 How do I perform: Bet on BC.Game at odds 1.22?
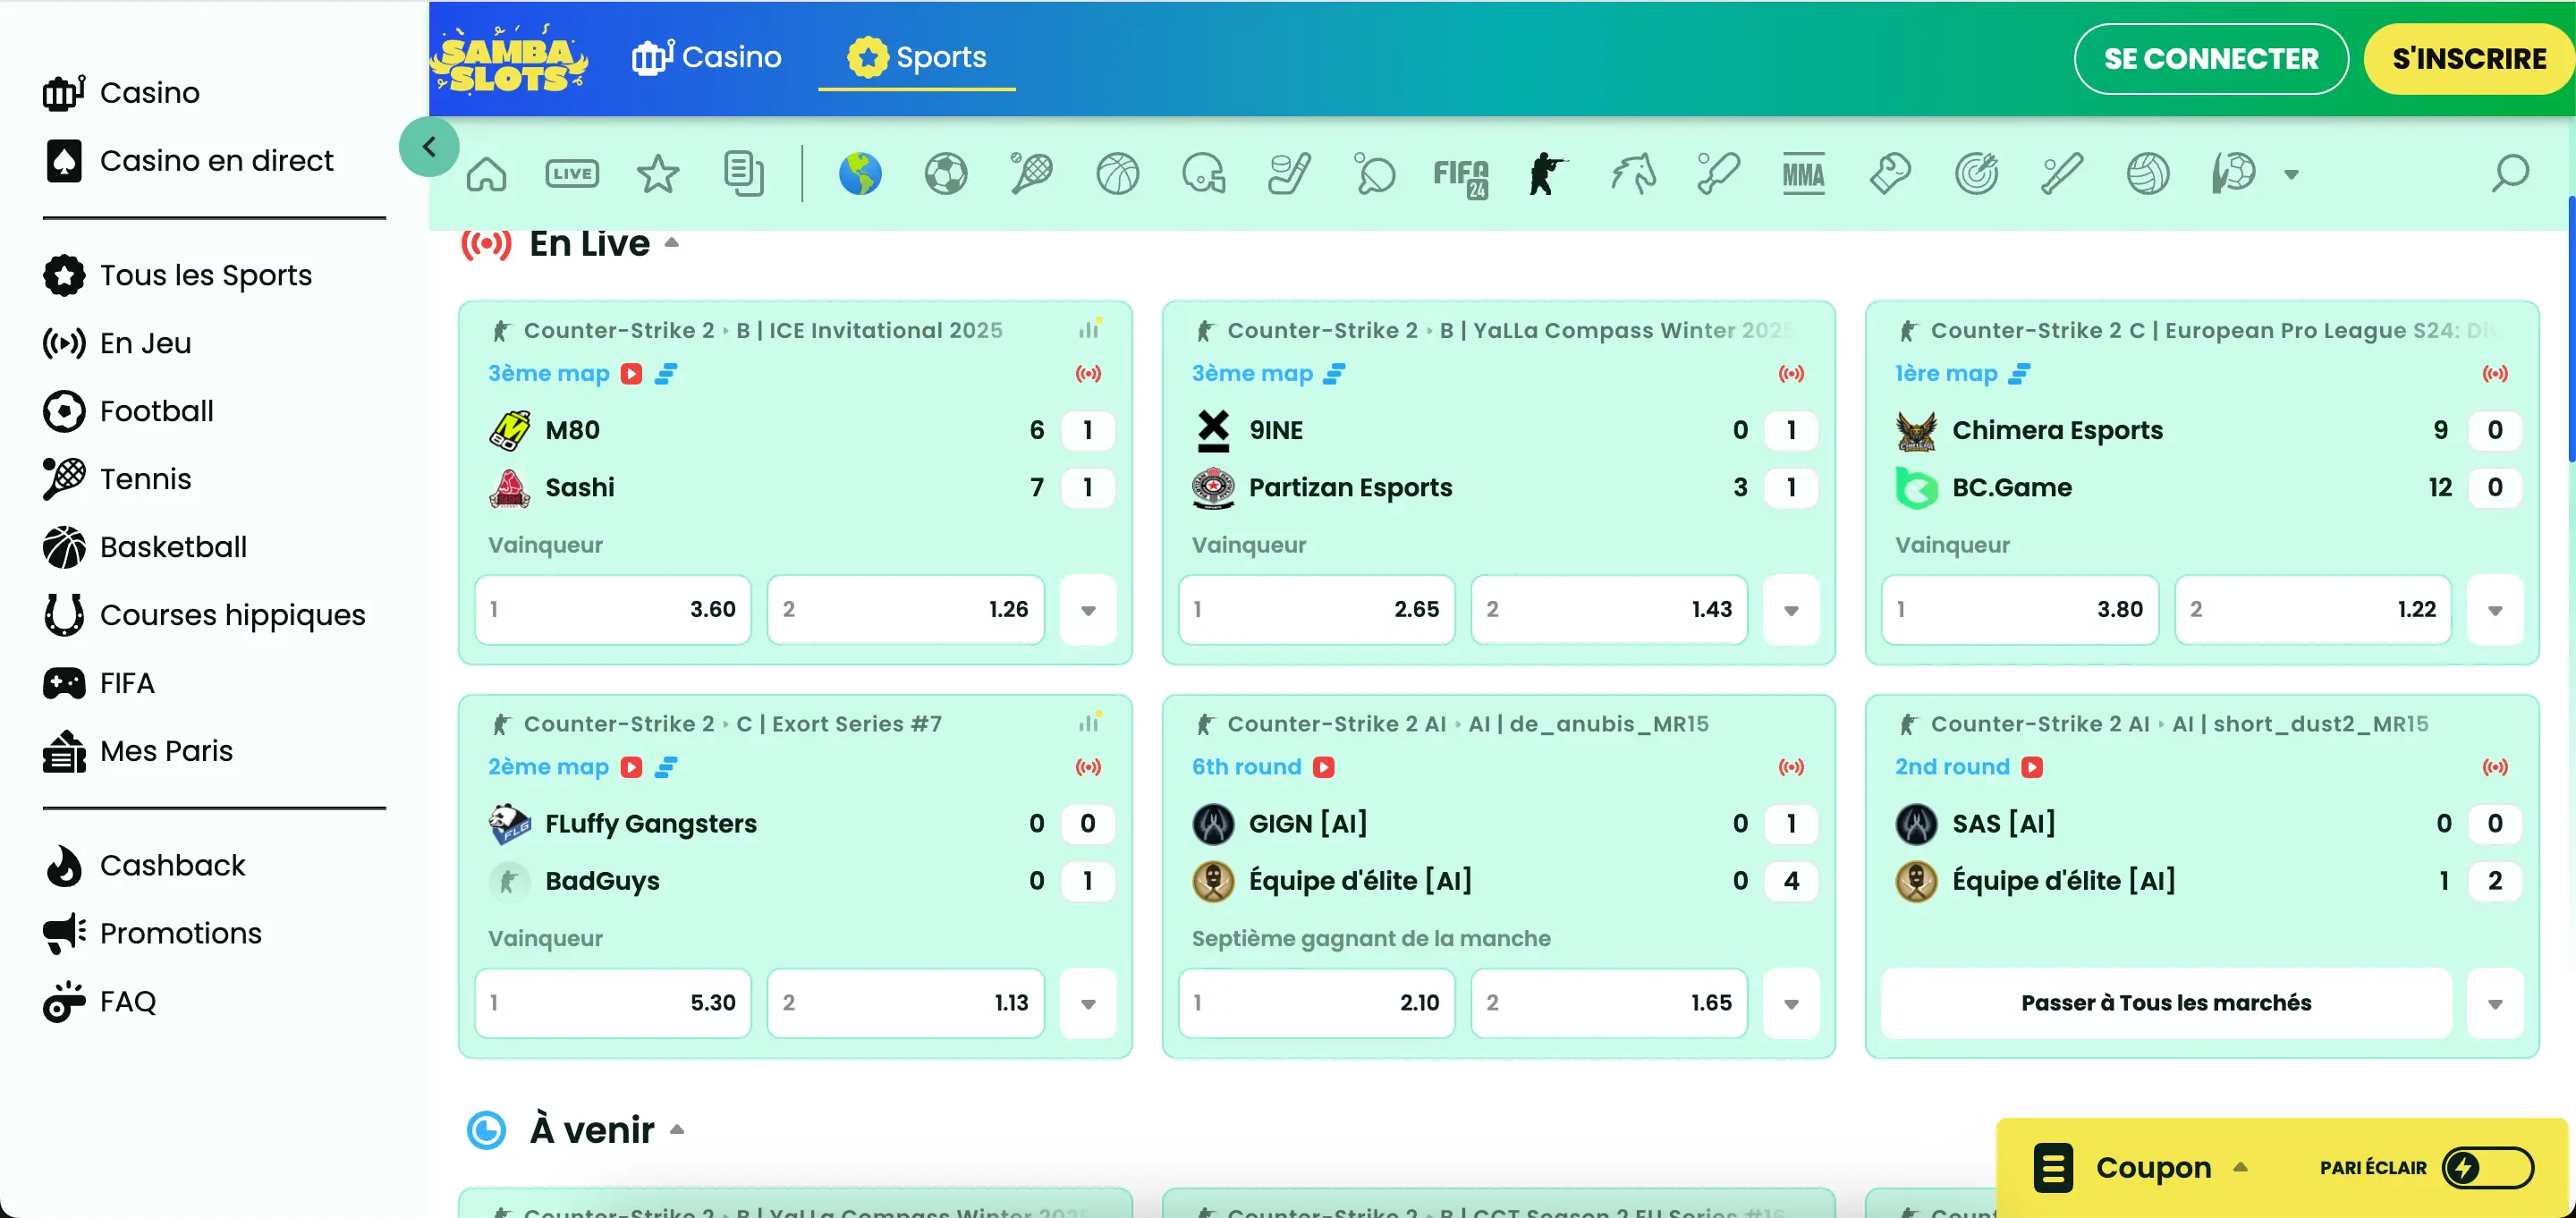tap(2312, 610)
